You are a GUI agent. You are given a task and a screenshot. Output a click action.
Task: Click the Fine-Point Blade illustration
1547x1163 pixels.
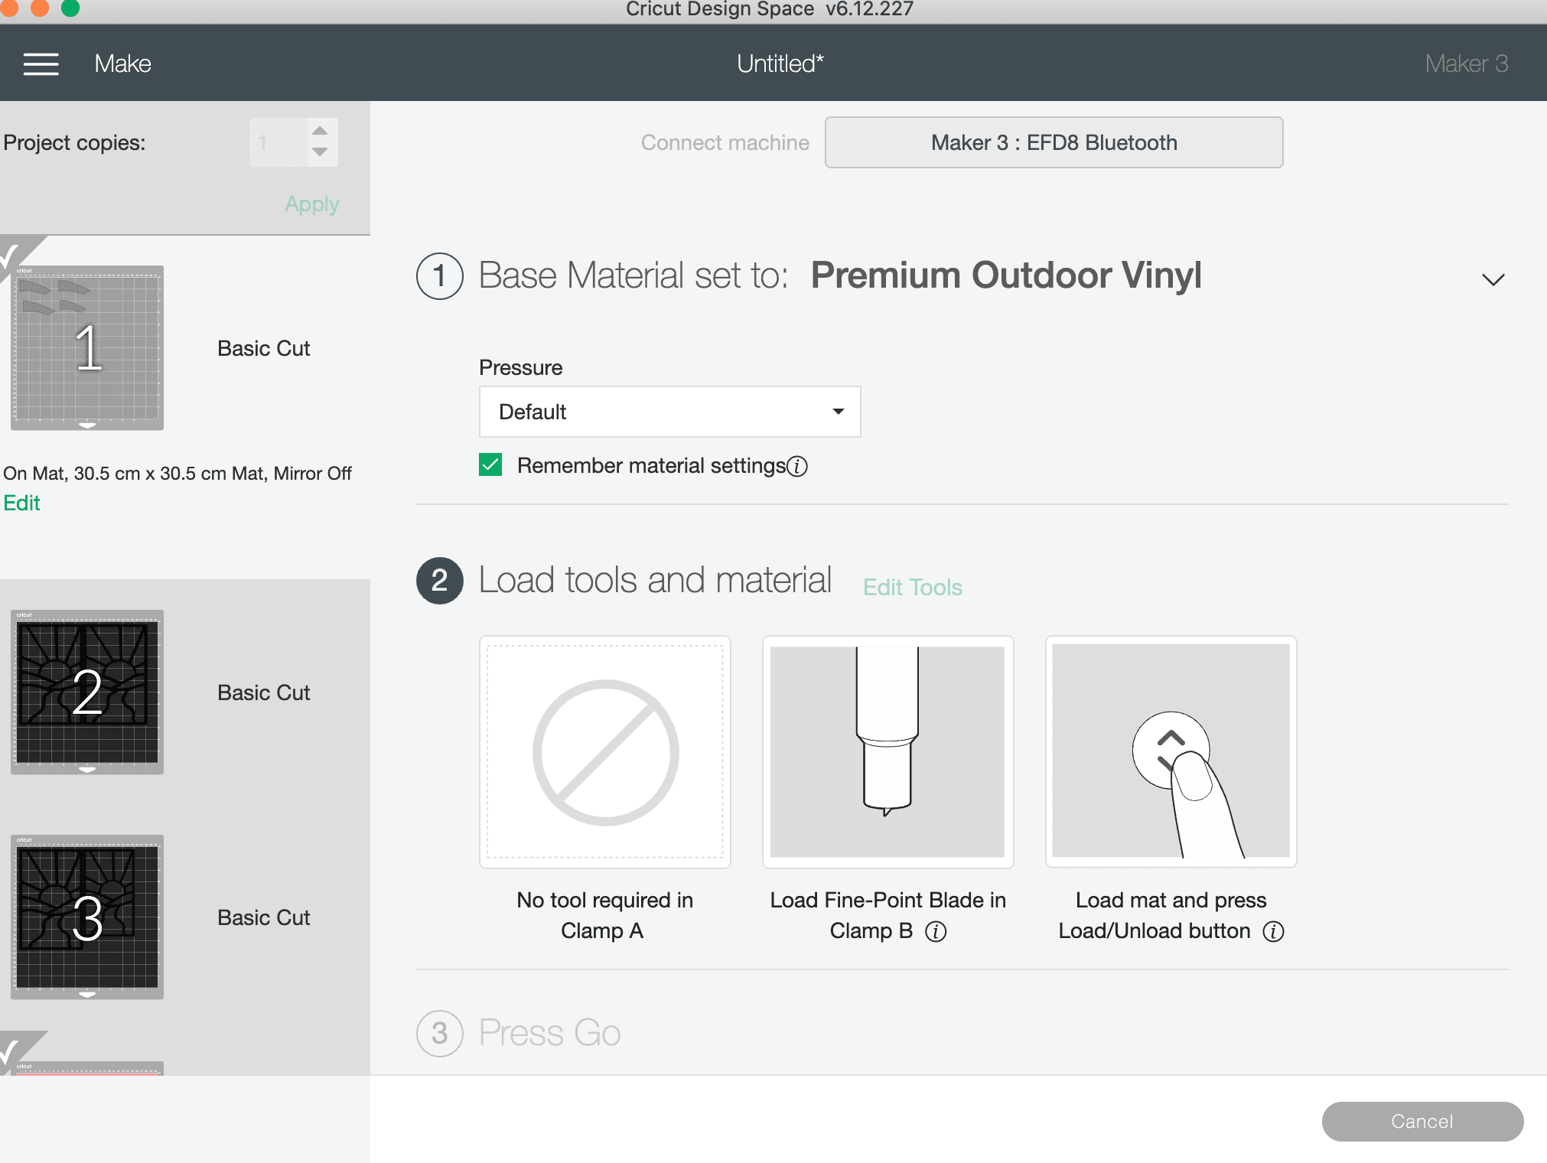tap(887, 751)
